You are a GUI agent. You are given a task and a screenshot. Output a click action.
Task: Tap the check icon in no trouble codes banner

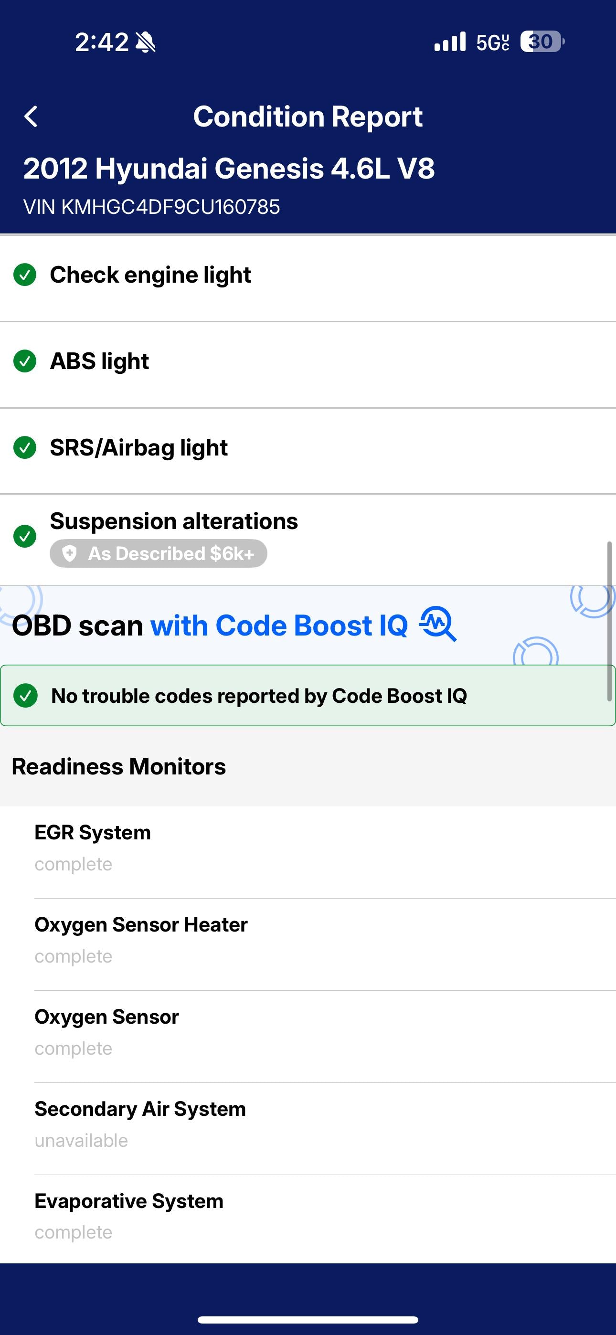[25, 696]
